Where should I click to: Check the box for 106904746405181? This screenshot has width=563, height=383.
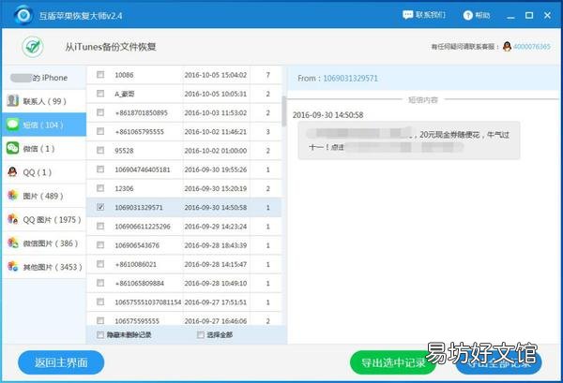click(100, 169)
